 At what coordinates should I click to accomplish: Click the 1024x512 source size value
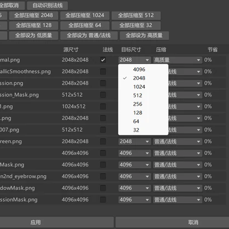pos(74,106)
